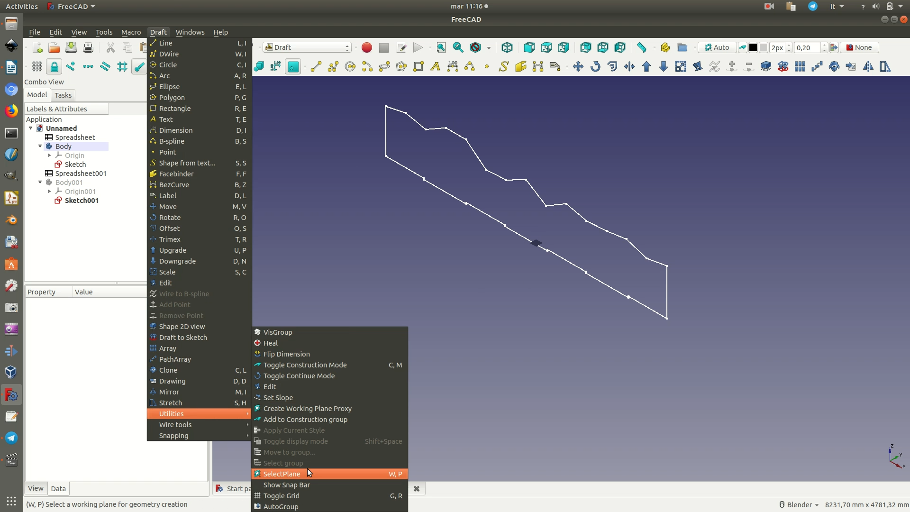Toggle snap to grid hash icon
The width and height of the screenshot is (910, 512).
(x=122, y=66)
